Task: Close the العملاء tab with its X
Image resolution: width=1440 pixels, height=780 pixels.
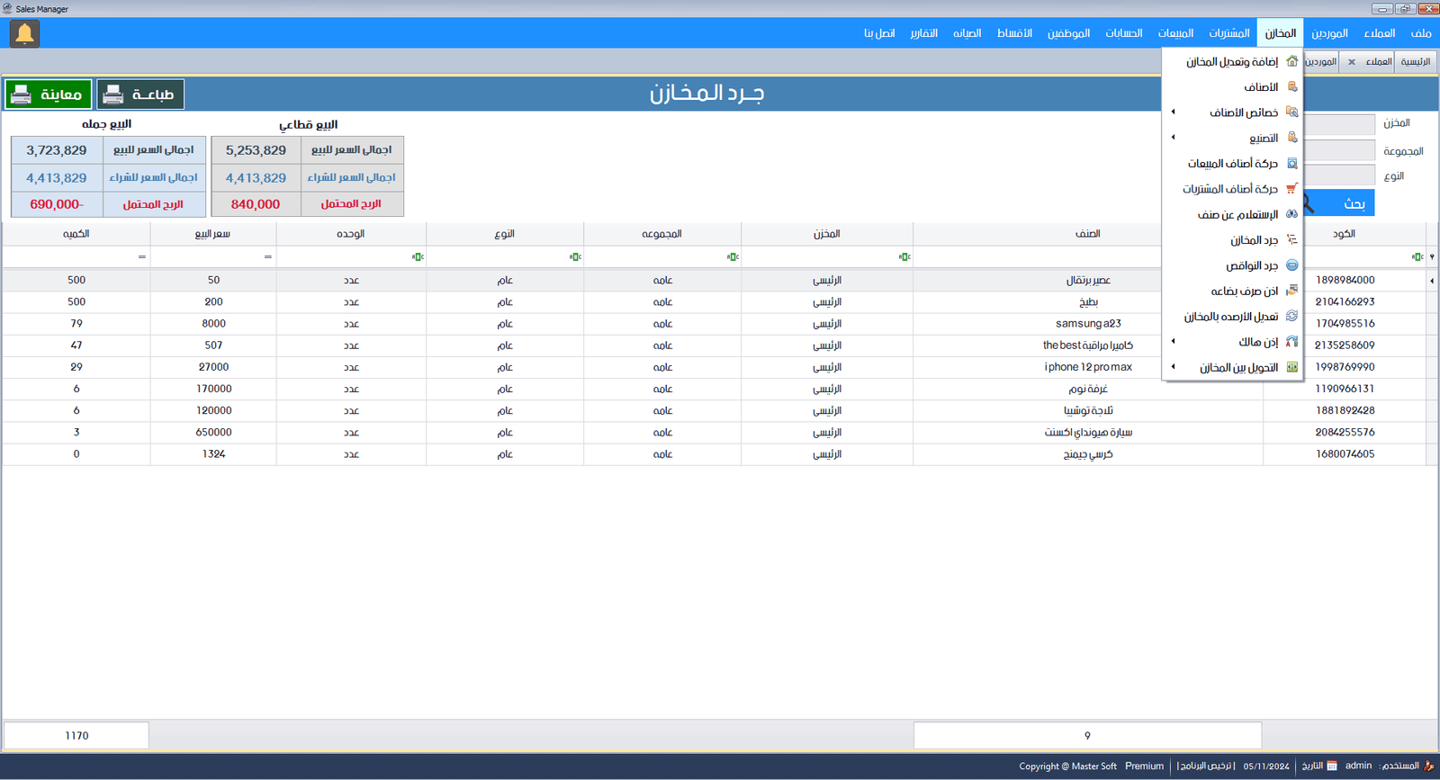Action: (x=1351, y=62)
